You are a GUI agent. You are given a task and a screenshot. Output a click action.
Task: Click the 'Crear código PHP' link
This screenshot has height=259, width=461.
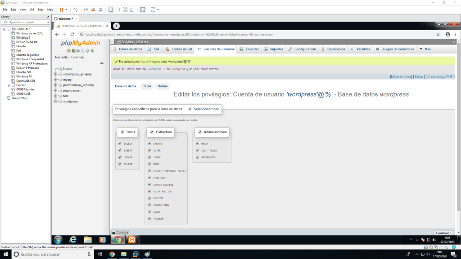point(440,77)
